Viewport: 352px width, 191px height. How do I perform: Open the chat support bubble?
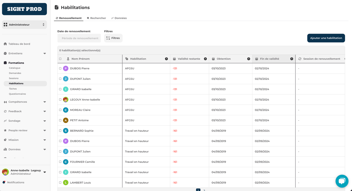[x=342, y=181]
